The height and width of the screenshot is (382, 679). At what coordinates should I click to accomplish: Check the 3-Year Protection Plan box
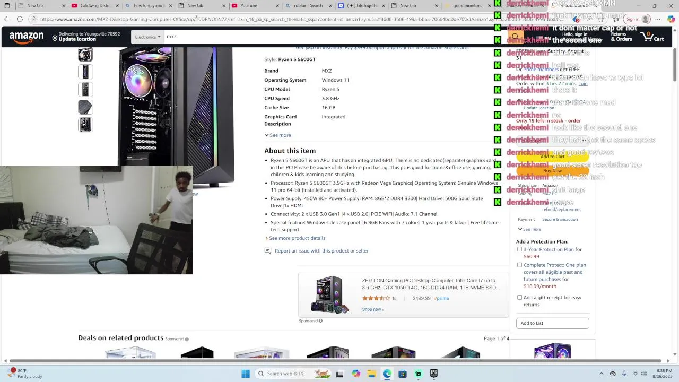click(519, 249)
